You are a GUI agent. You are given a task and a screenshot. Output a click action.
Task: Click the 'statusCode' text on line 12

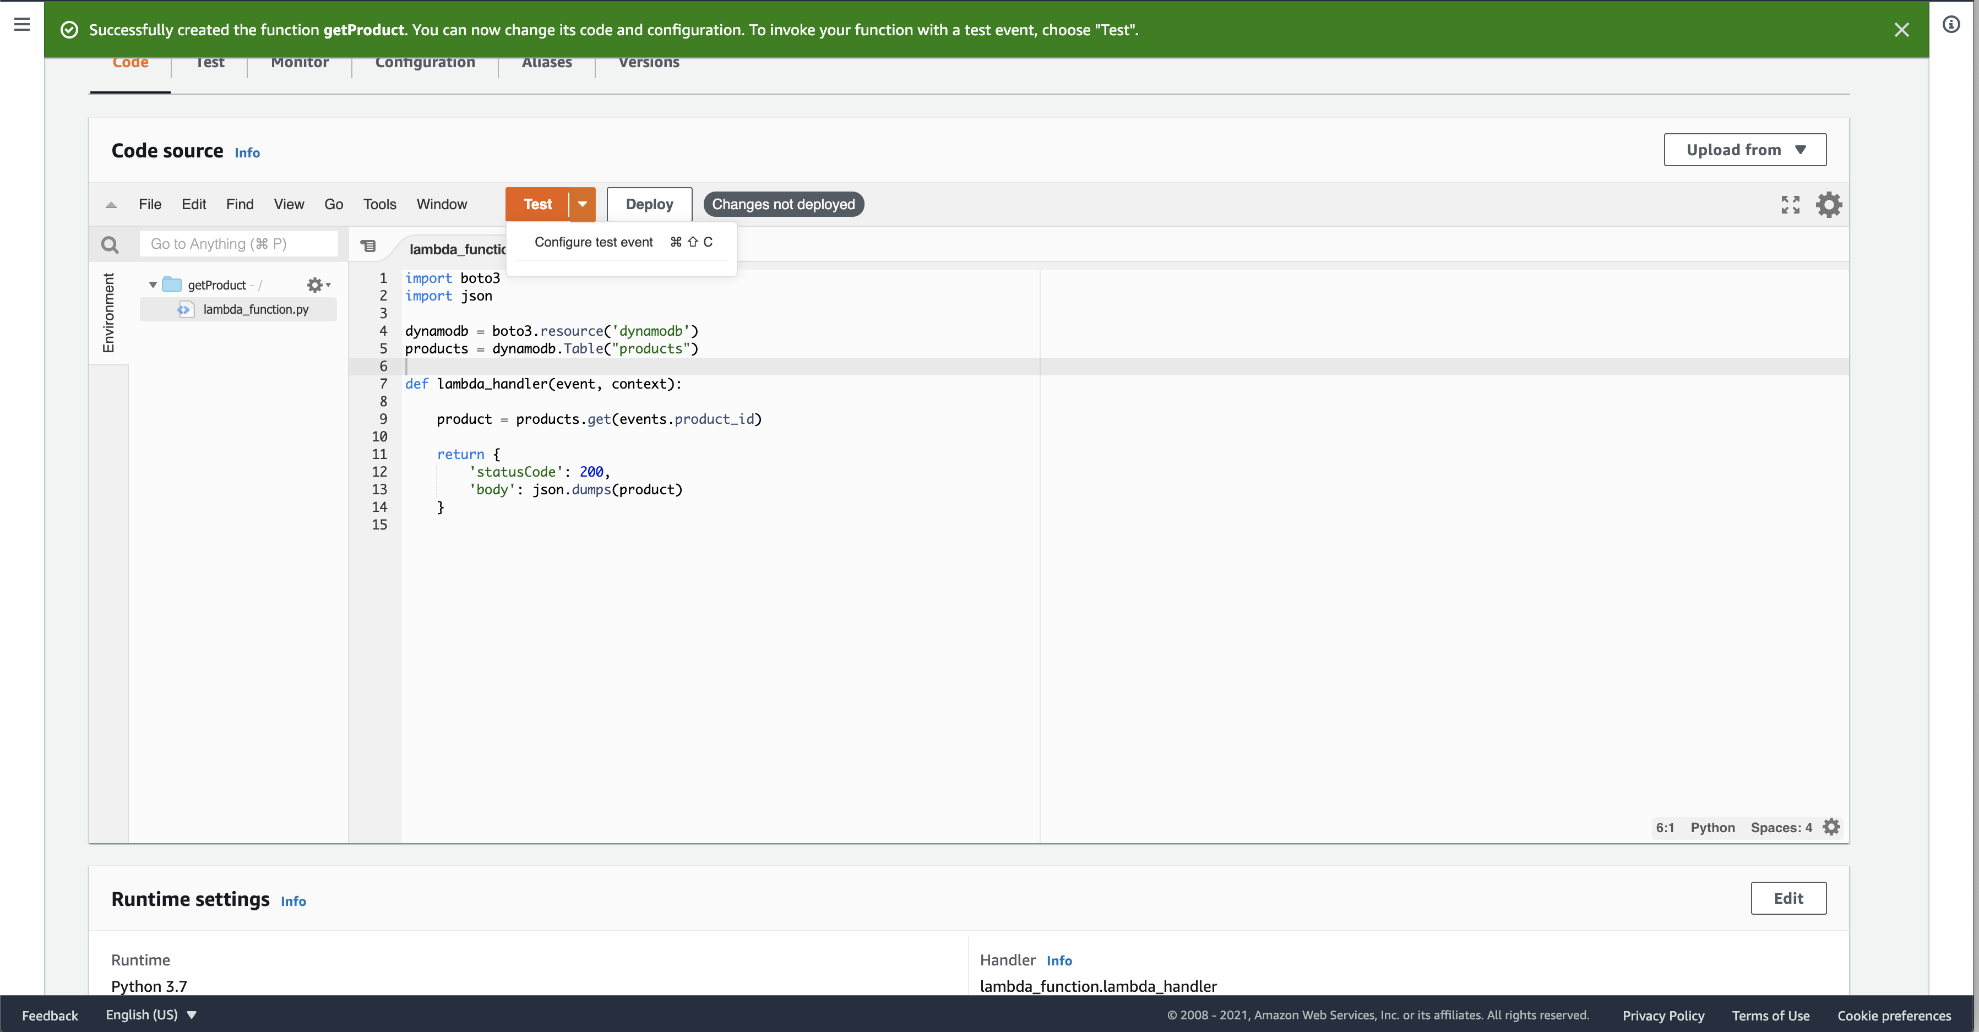coord(517,472)
